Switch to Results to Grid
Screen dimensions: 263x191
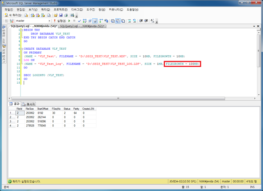pos(118,21)
